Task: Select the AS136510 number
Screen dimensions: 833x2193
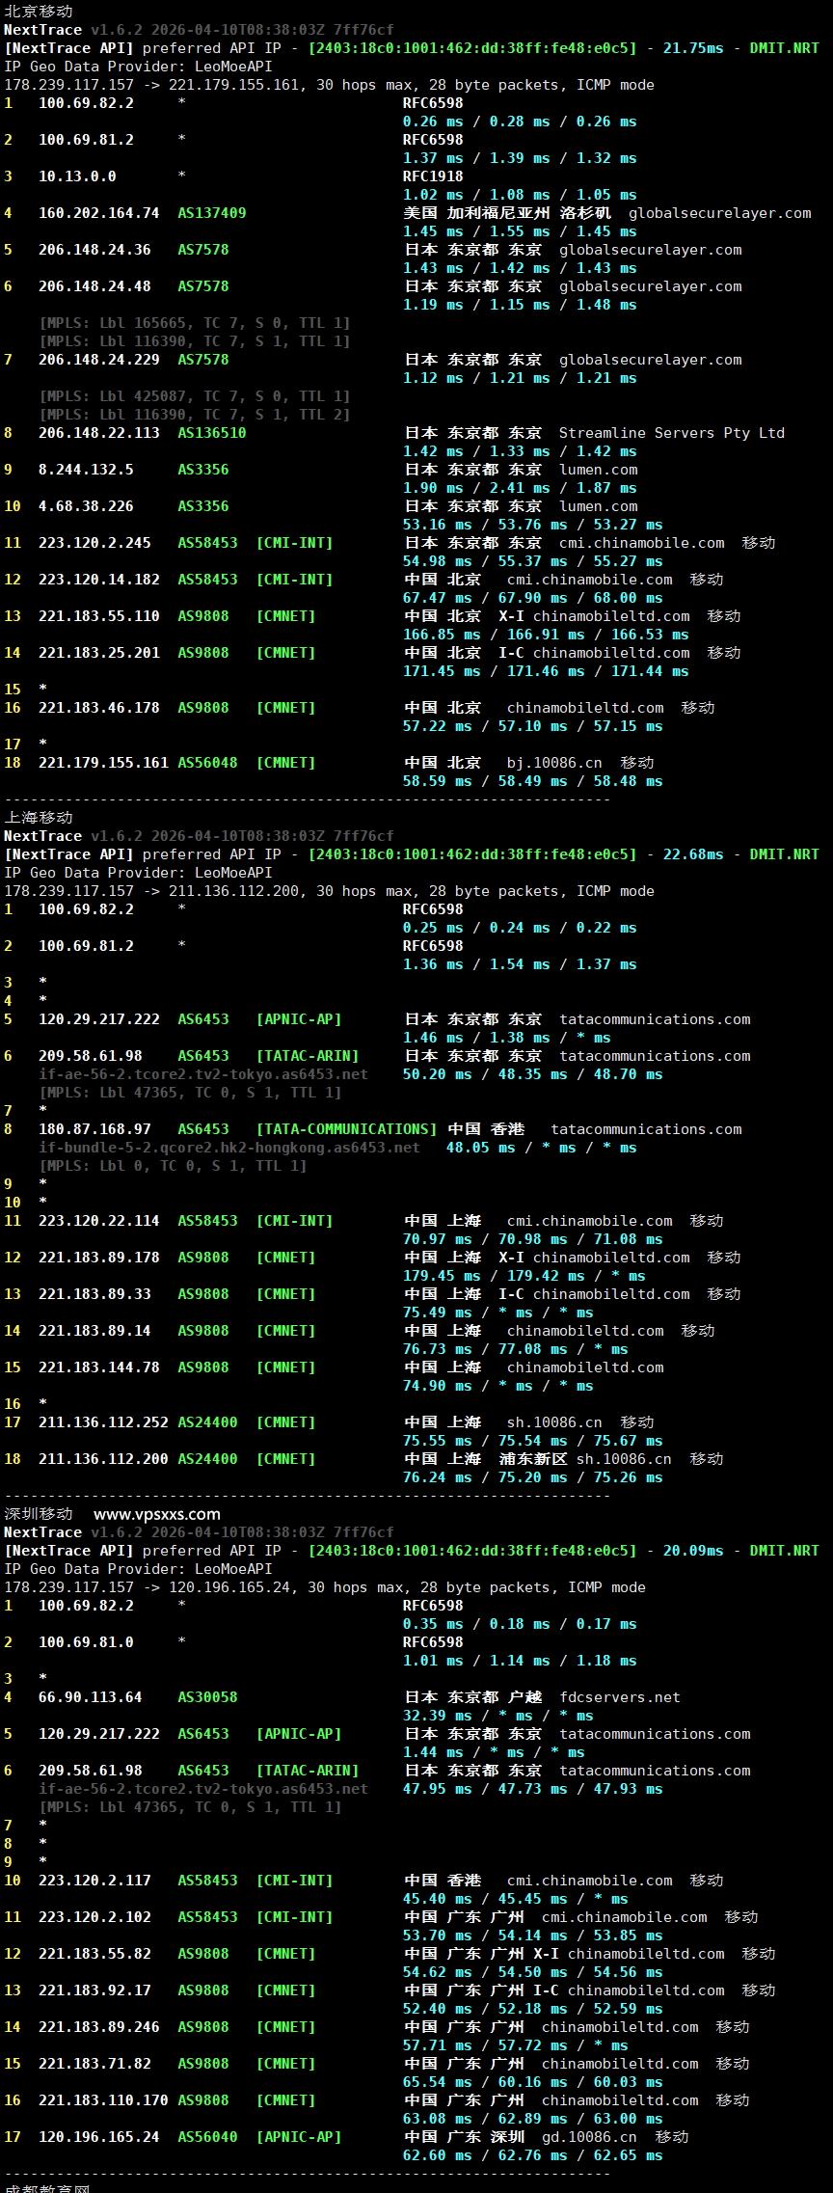Action: 212,433
